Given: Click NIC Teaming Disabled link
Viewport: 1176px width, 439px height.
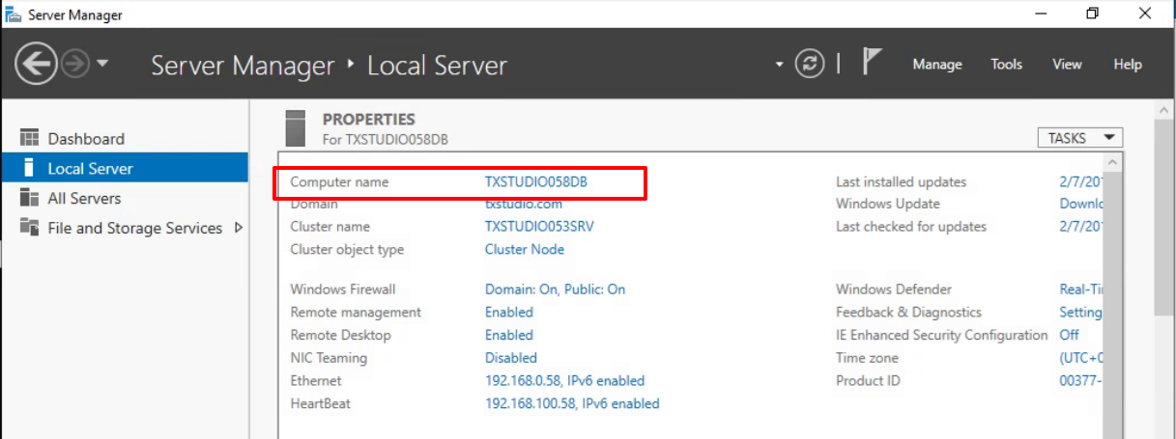Looking at the screenshot, I should pos(511,358).
